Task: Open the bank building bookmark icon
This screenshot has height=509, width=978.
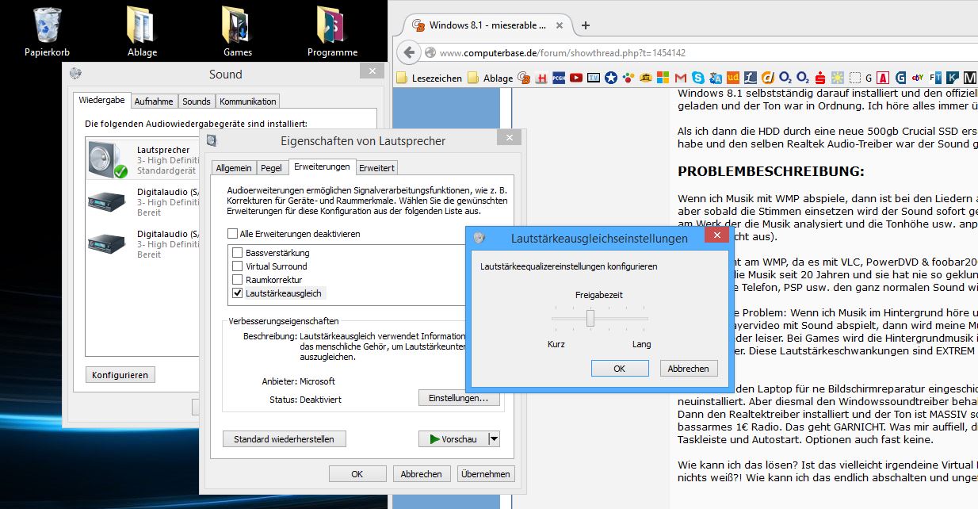Action: point(646,78)
